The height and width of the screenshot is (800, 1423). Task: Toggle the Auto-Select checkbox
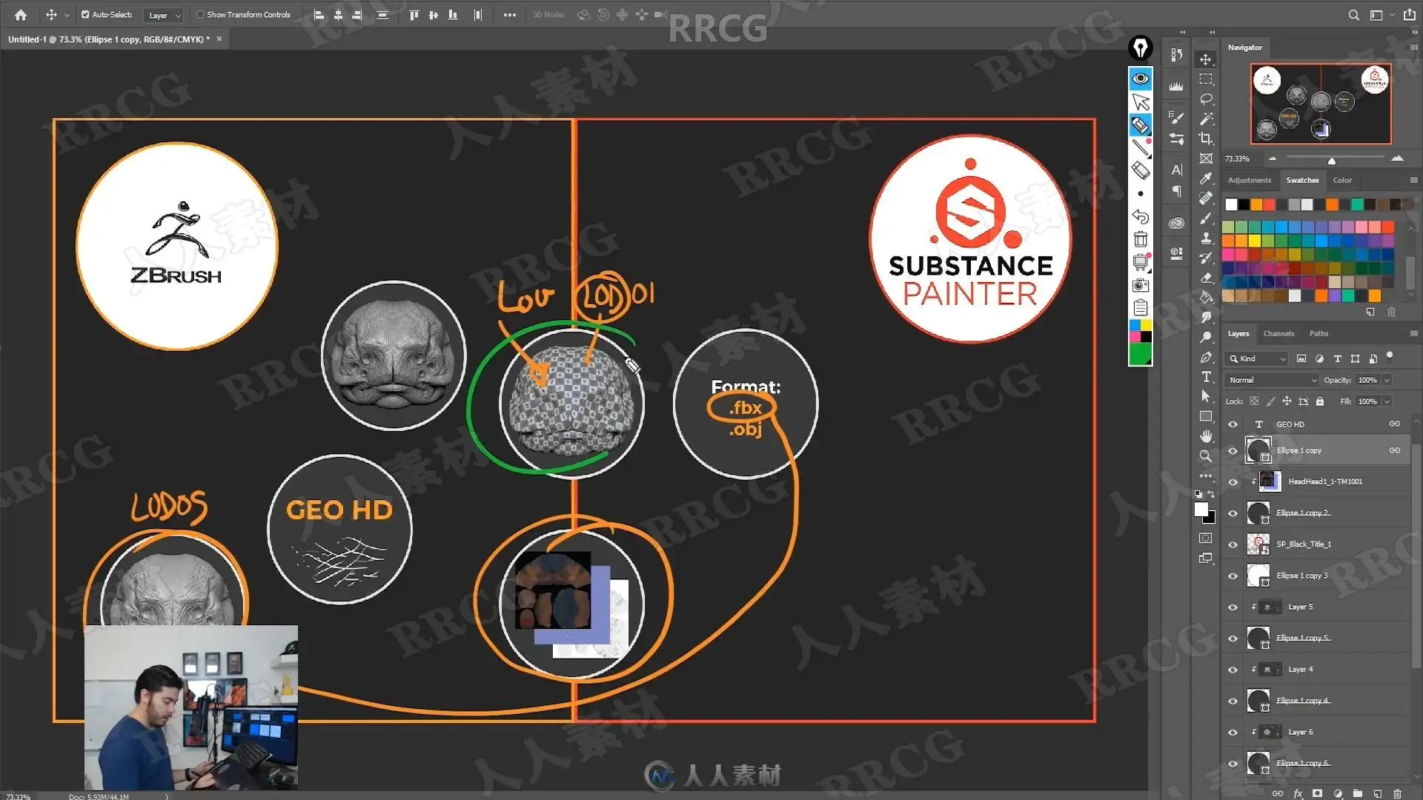(85, 15)
